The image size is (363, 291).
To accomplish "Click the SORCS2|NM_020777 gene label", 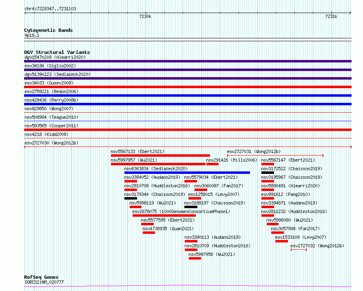I will tap(44, 282).
